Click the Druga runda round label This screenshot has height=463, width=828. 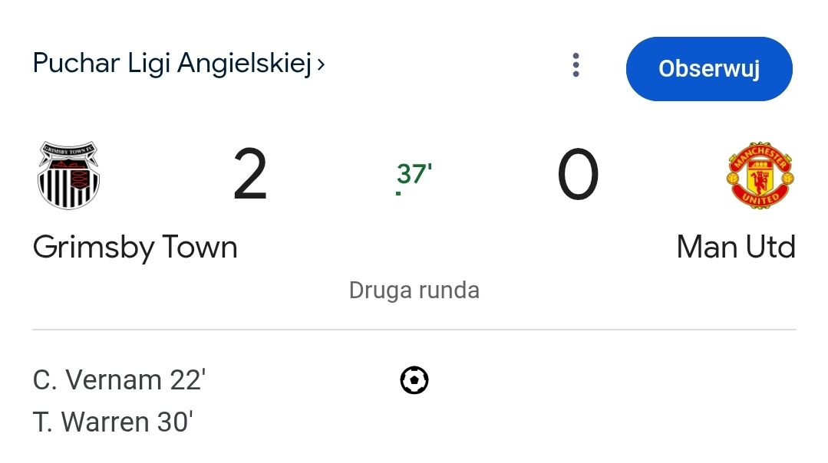(414, 291)
